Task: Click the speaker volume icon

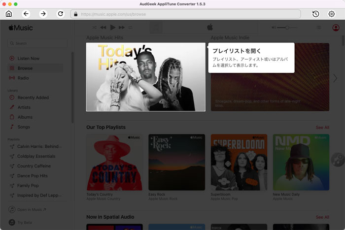Action: (274, 28)
